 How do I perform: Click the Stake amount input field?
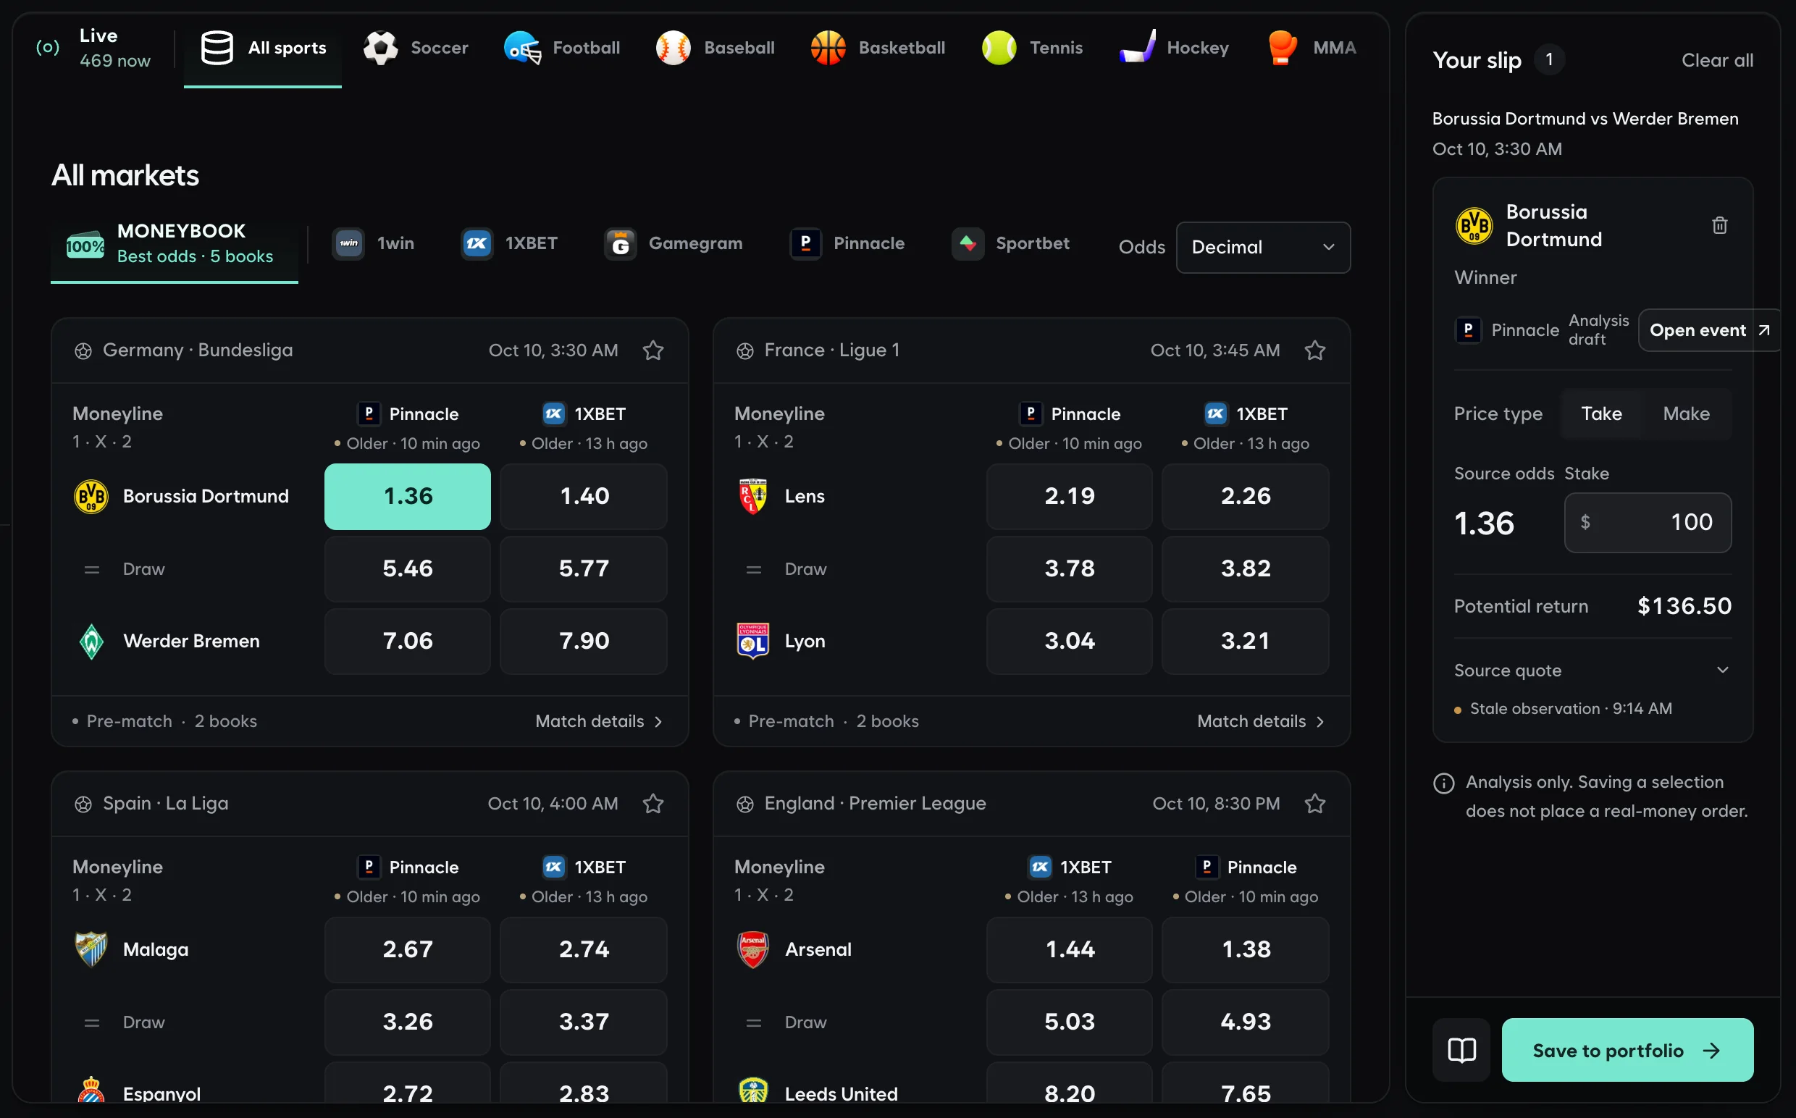pos(1648,522)
